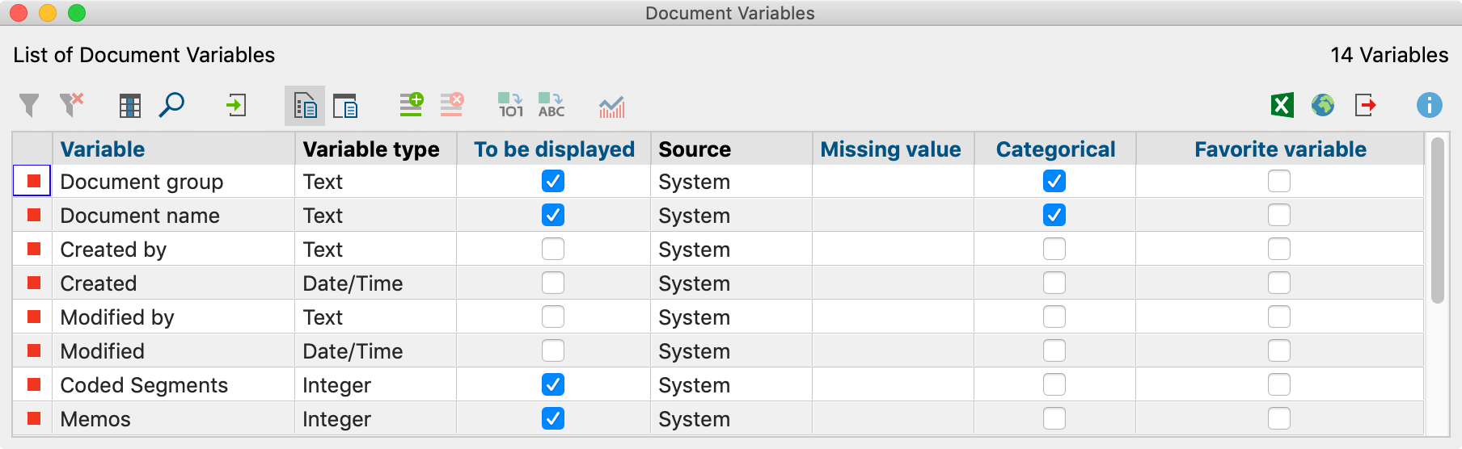
Task: Uncheck Categorical for Document name
Action: pyautogui.click(x=1054, y=215)
